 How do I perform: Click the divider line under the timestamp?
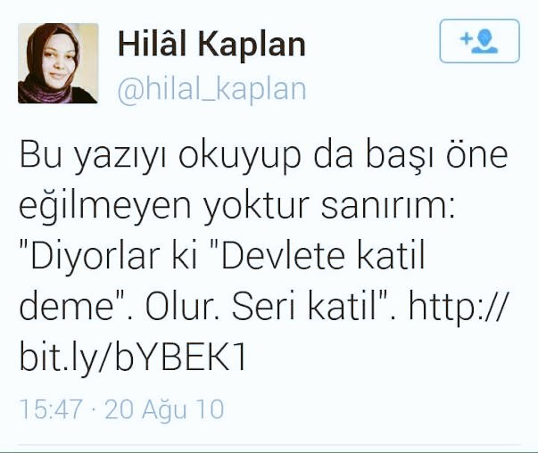[269, 445]
